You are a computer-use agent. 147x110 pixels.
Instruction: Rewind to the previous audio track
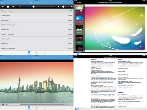click(3, 7)
